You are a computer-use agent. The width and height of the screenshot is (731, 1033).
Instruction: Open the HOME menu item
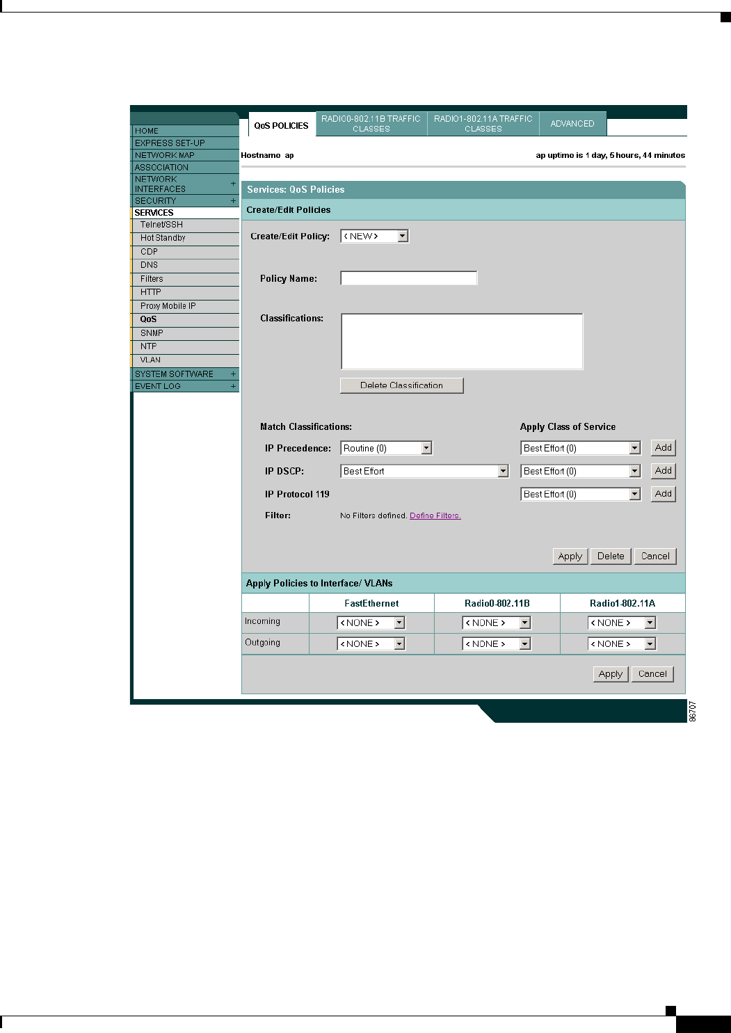(185, 131)
